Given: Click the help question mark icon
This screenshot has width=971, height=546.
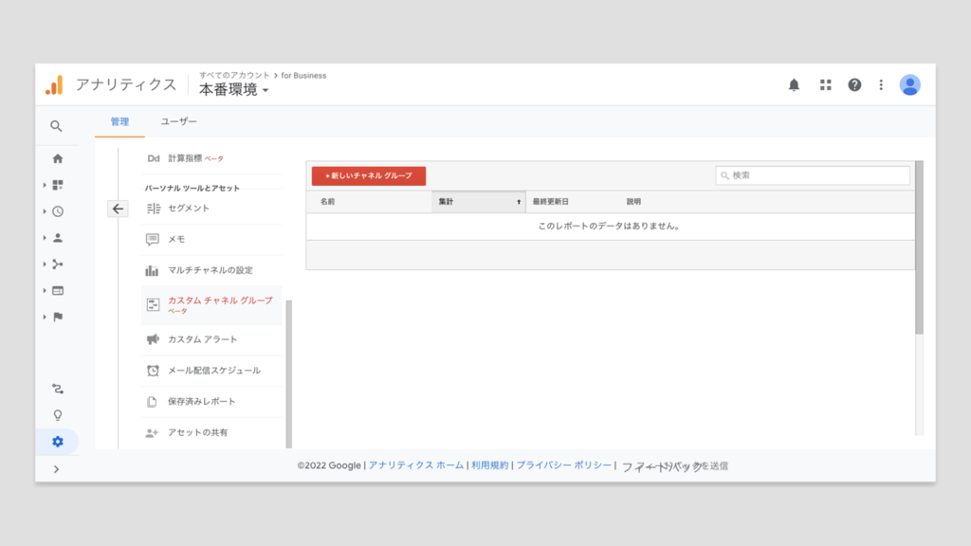Looking at the screenshot, I should click(854, 85).
